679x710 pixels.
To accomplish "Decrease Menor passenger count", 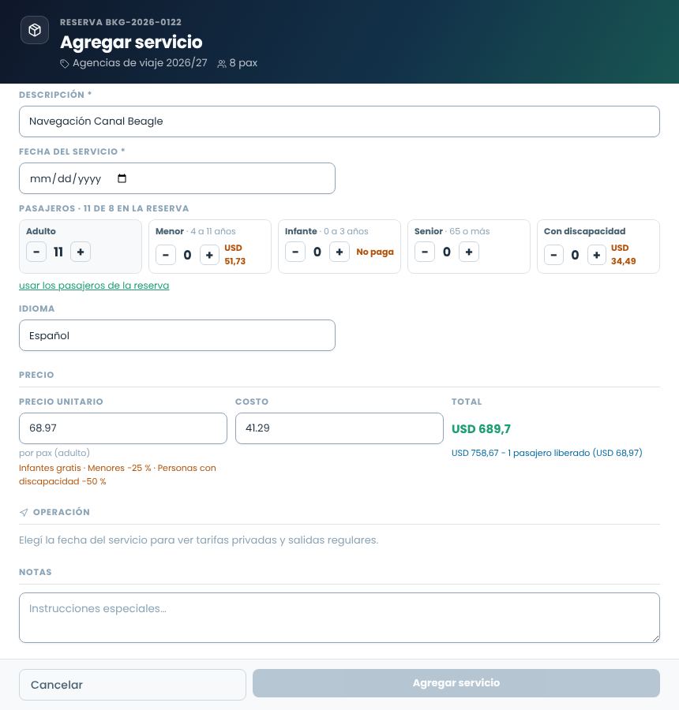I will (166, 255).
